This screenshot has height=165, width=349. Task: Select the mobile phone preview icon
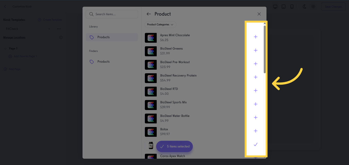(x=292, y=7)
